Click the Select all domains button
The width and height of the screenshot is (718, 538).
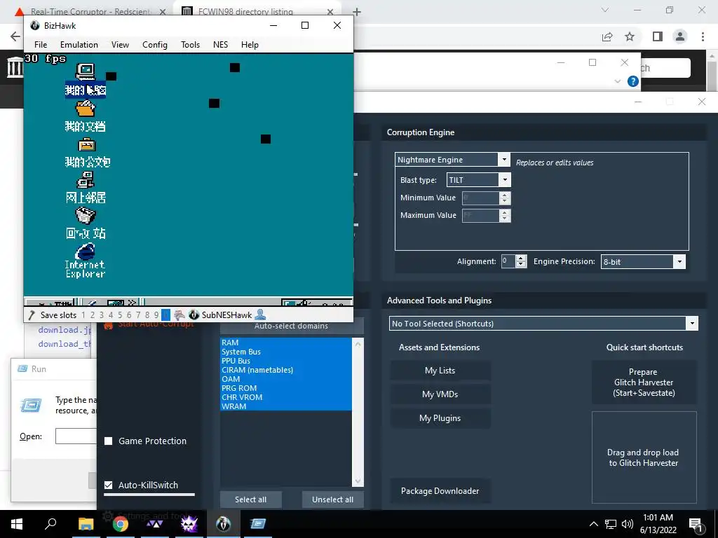click(250, 499)
